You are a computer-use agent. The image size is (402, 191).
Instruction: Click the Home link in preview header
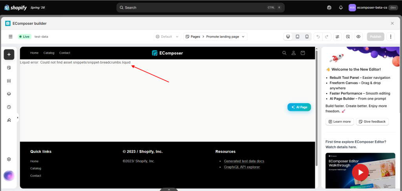pyautogui.click(x=35, y=53)
